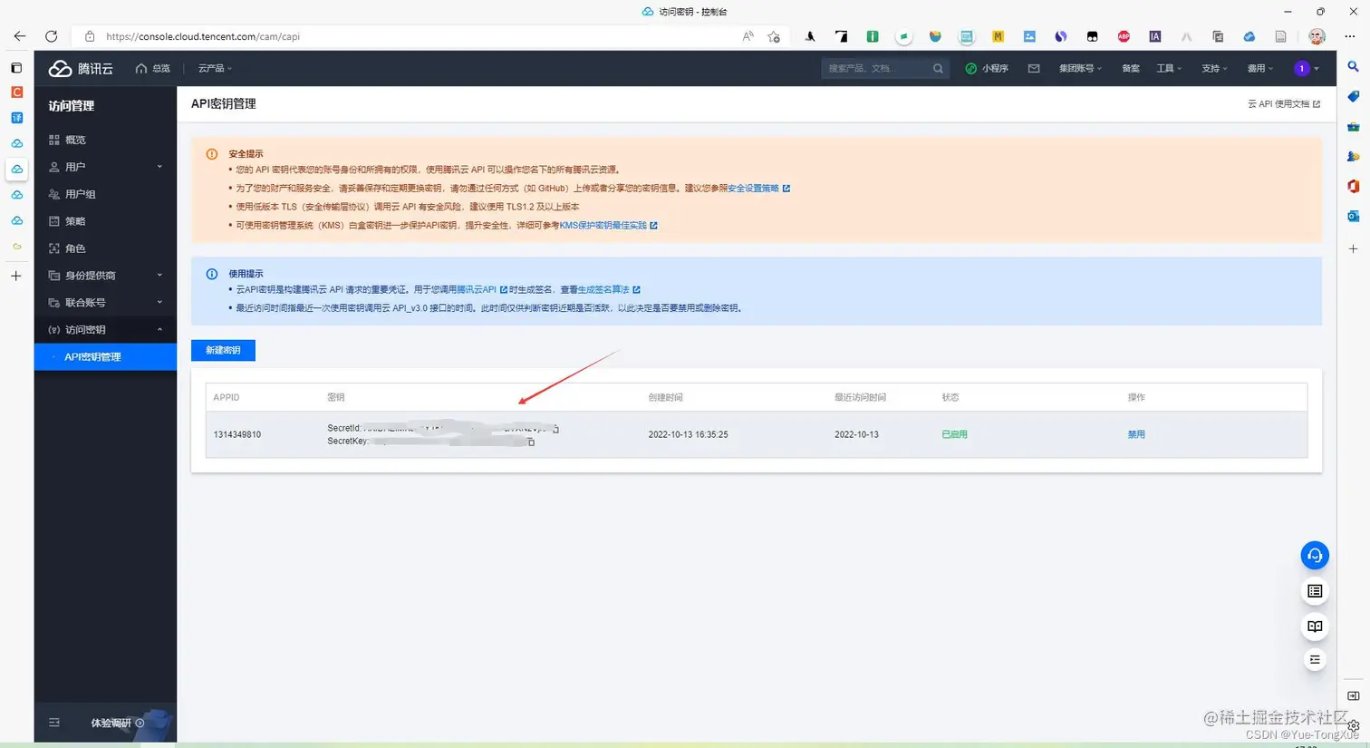Image resolution: width=1370 pixels, height=748 pixels.
Task: Expand the 集团账号 dropdown
Action: click(x=1080, y=69)
